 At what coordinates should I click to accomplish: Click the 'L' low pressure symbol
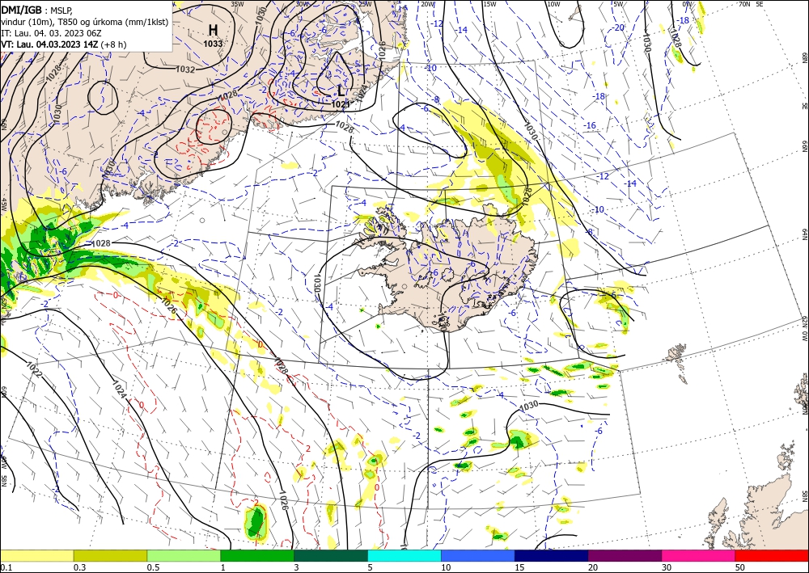[x=341, y=91]
